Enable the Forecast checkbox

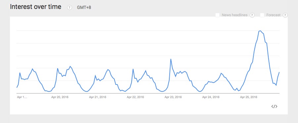point(262,15)
